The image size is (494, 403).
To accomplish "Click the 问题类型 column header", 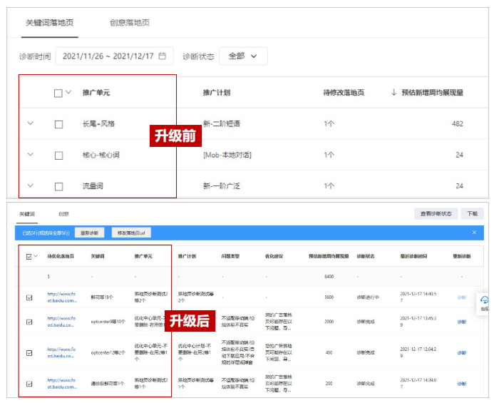I will point(230,256).
